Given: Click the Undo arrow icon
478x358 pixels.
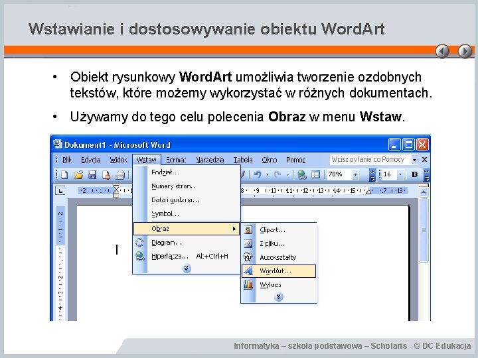Looking at the screenshot, I should coord(258,174).
